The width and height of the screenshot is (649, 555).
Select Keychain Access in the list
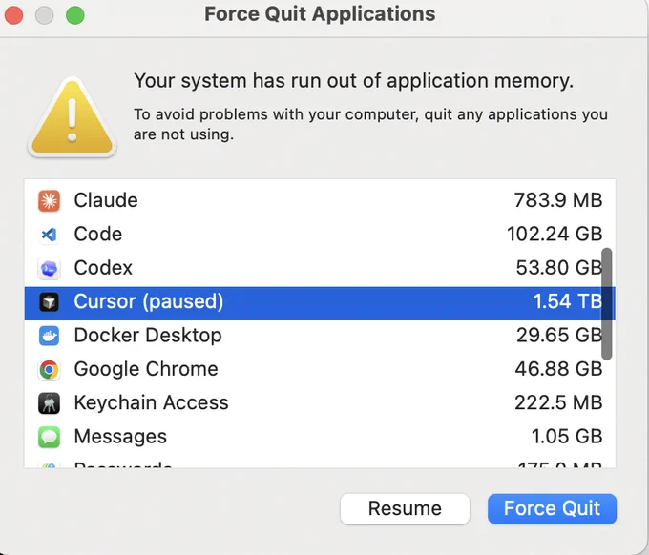(x=151, y=402)
